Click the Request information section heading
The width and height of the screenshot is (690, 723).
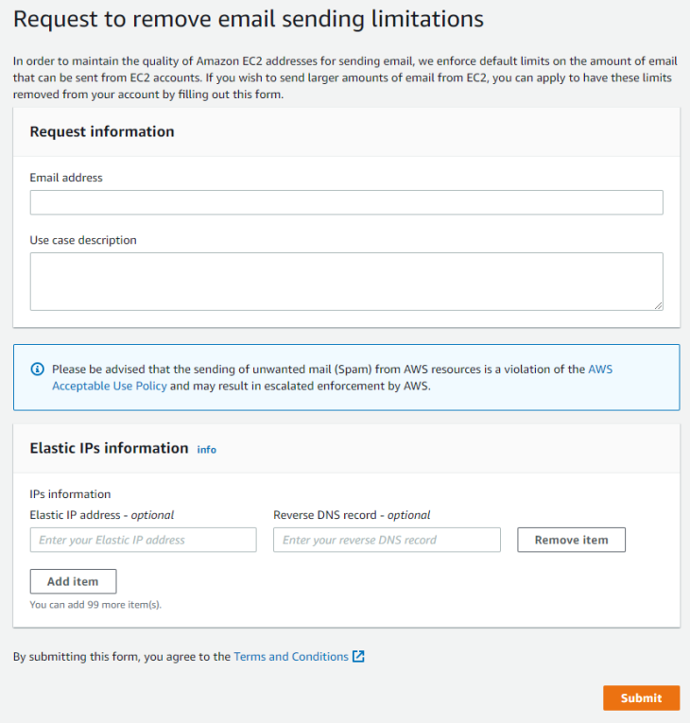point(102,131)
